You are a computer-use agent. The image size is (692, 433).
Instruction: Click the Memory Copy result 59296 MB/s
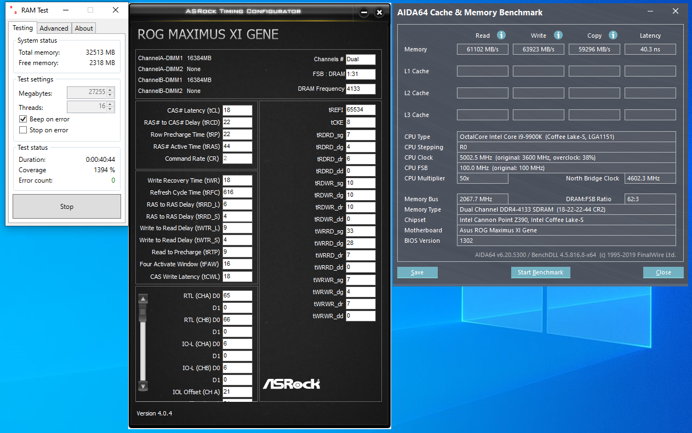594,49
